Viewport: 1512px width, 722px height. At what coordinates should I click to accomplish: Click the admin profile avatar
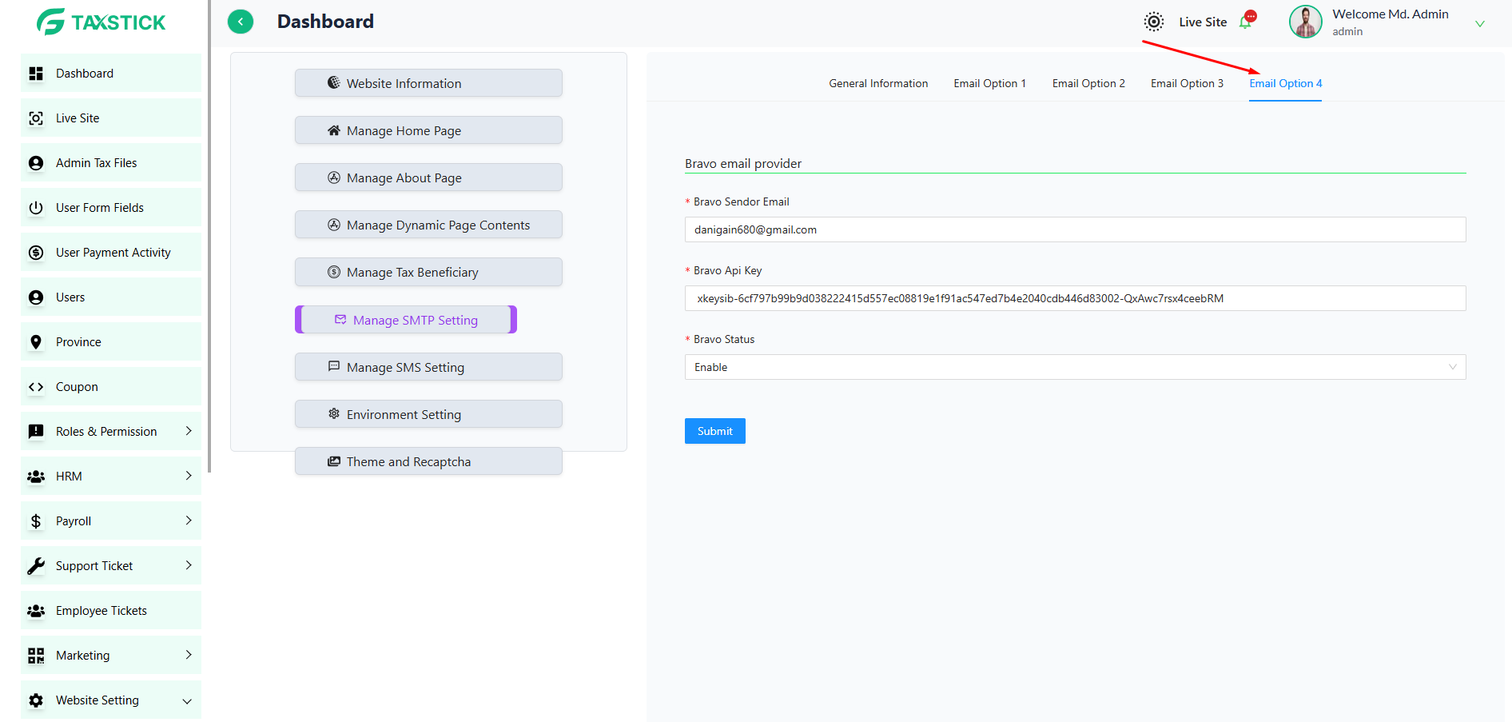[x=1305, y=22]
